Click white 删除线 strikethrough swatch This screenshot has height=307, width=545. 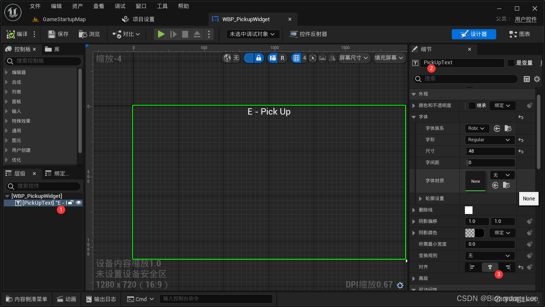coord(469,210)
